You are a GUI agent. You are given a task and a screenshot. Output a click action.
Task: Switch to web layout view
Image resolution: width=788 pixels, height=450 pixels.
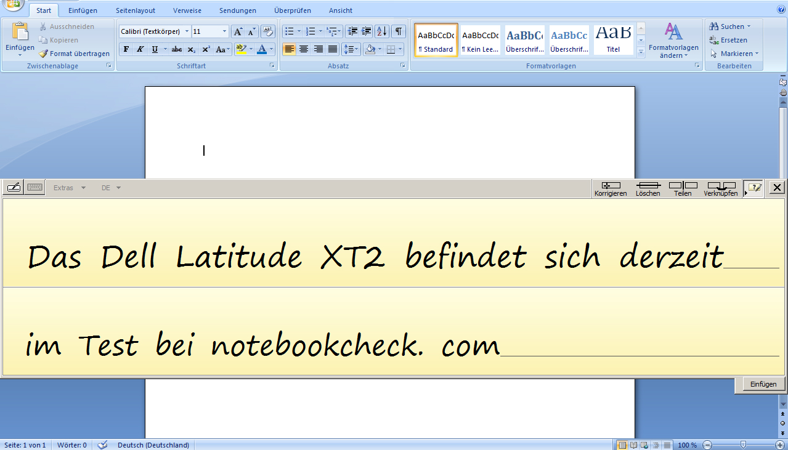coord(644,445)
